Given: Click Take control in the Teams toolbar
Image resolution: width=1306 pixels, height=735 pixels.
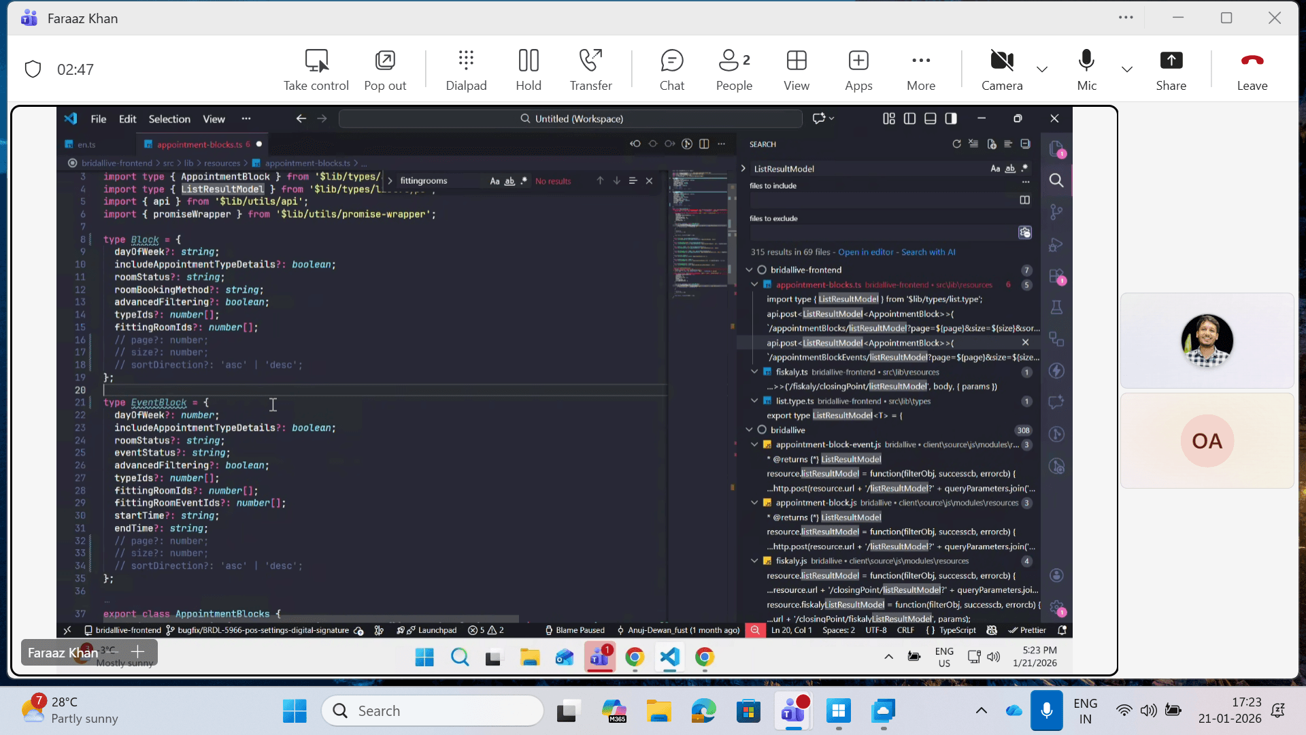Looking at the screenshot, I should 316,69.
